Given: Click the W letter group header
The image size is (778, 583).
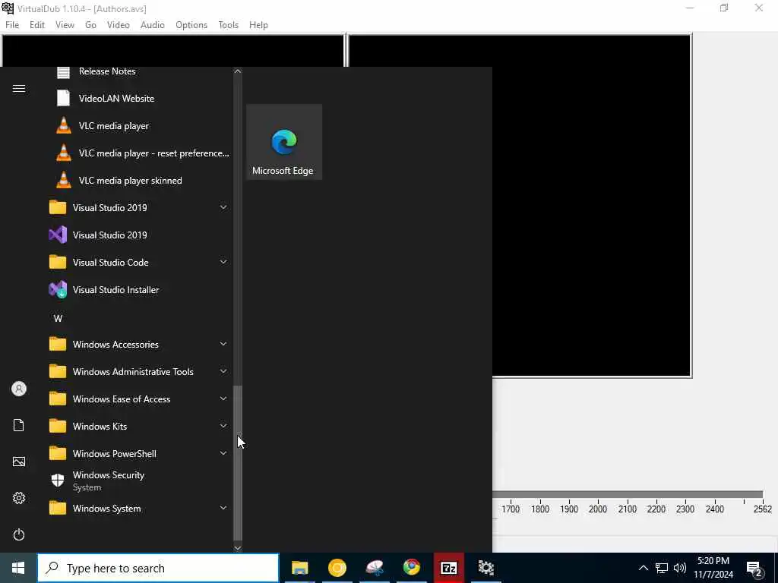Looking at the screenshot, I should point(58,318).
